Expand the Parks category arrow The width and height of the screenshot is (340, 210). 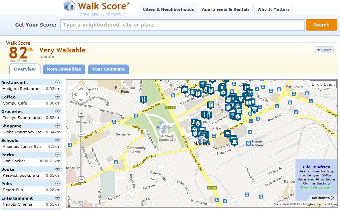tap(58, 155)
